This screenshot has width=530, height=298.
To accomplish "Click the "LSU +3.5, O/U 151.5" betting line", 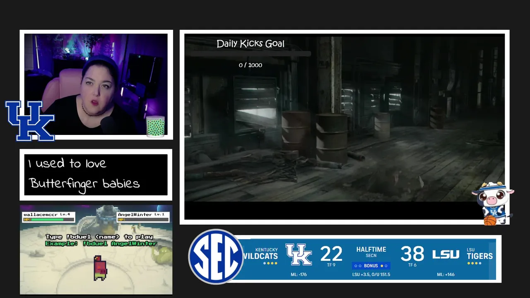I will point(371,274).
